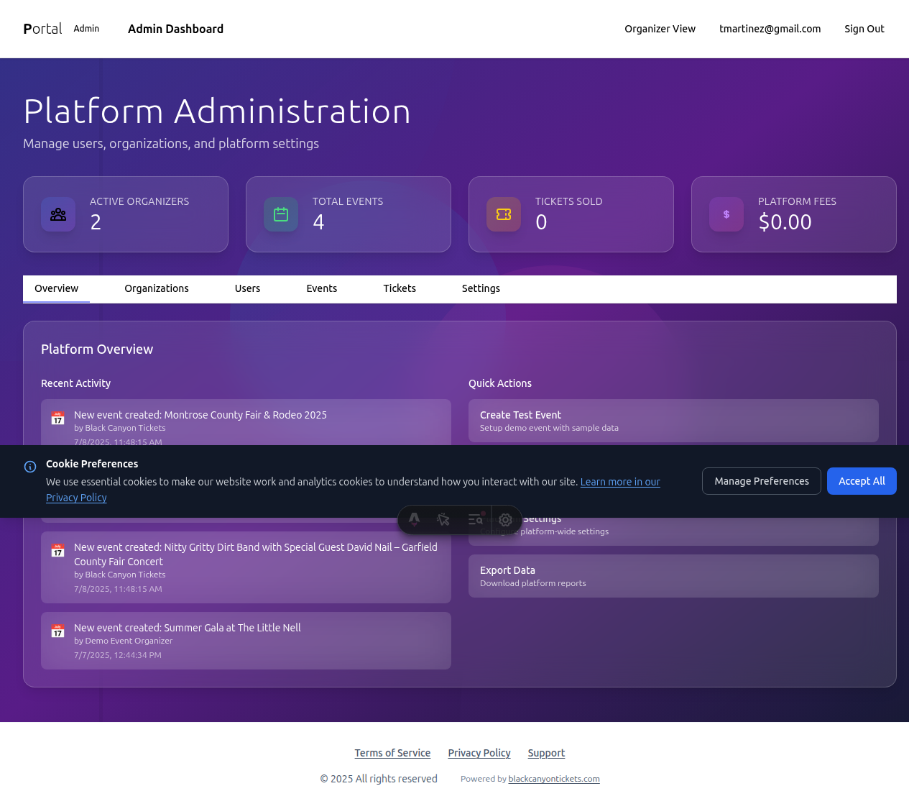This screenshot has height=809, width=909.
Task: Click the Tickets Sold ticket icon
Action: (x=504, y=214)
